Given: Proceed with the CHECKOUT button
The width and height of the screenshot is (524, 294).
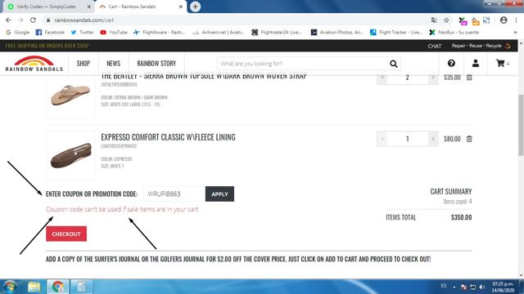Looking at the screenshot, I should (66, 234).
